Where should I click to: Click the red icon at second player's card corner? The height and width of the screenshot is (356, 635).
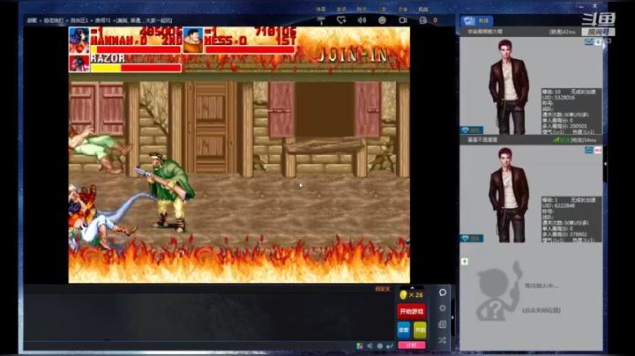point(598,150)
